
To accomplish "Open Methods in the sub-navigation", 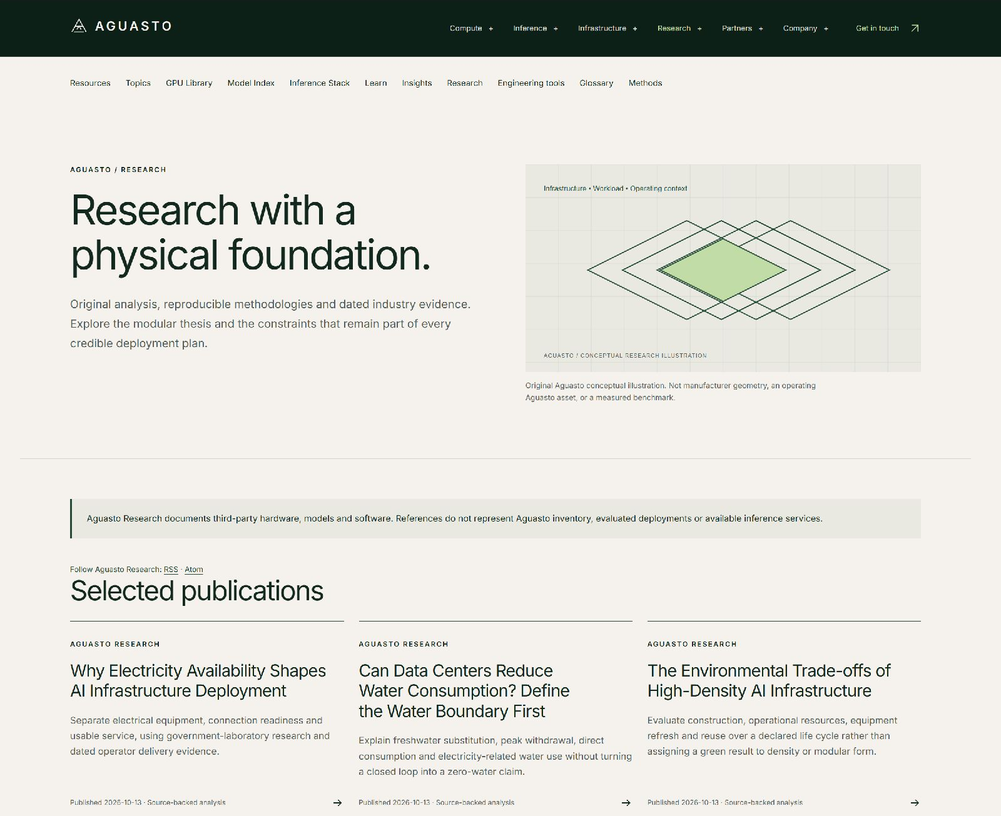I will 645,83.
